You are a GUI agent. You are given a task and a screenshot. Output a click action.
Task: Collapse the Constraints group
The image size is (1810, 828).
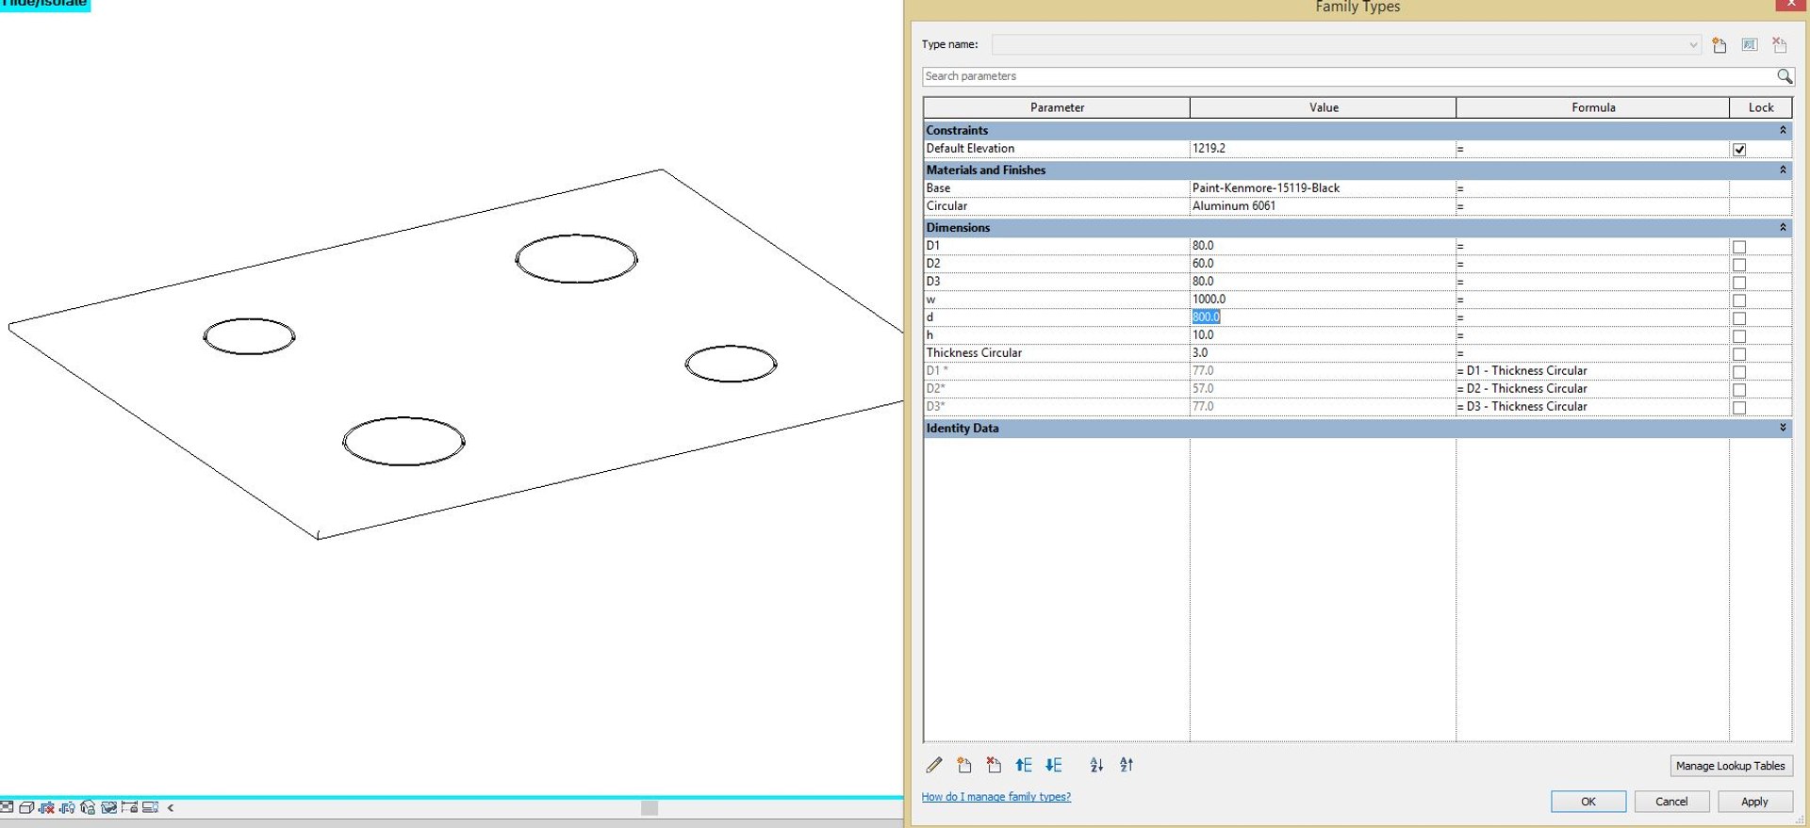click(x=1783, y=130)
